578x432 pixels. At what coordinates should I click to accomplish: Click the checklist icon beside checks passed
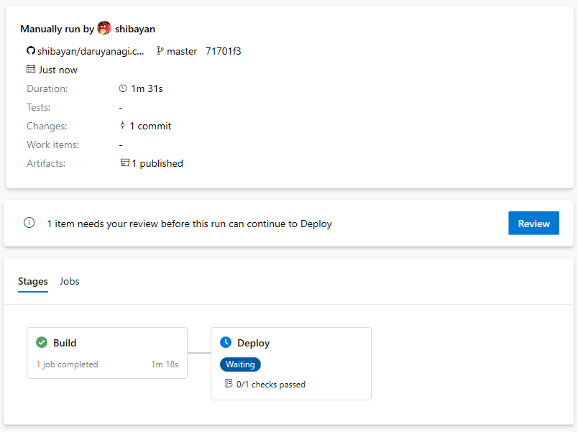coord(229,384)
